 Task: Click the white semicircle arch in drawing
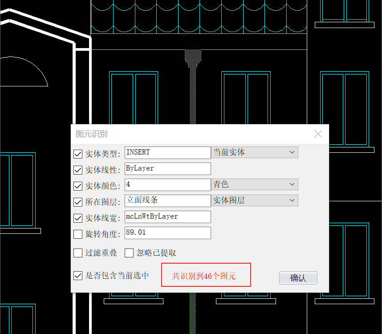tap(24, 71)
